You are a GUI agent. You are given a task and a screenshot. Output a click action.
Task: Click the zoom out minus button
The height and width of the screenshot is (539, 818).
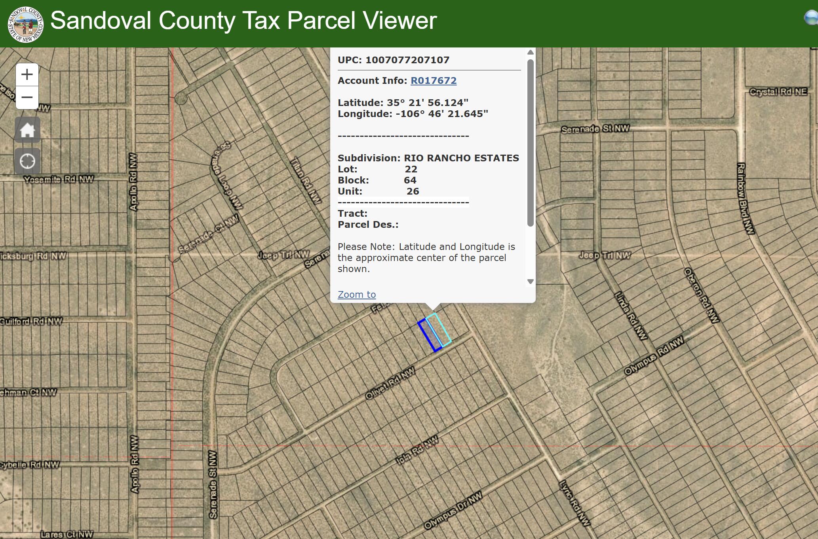[x=27, y=97]
